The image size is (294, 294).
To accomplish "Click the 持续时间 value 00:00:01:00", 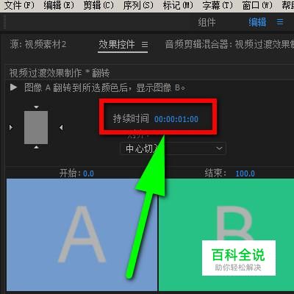I will pyautogui.click(x=176, y=119).
